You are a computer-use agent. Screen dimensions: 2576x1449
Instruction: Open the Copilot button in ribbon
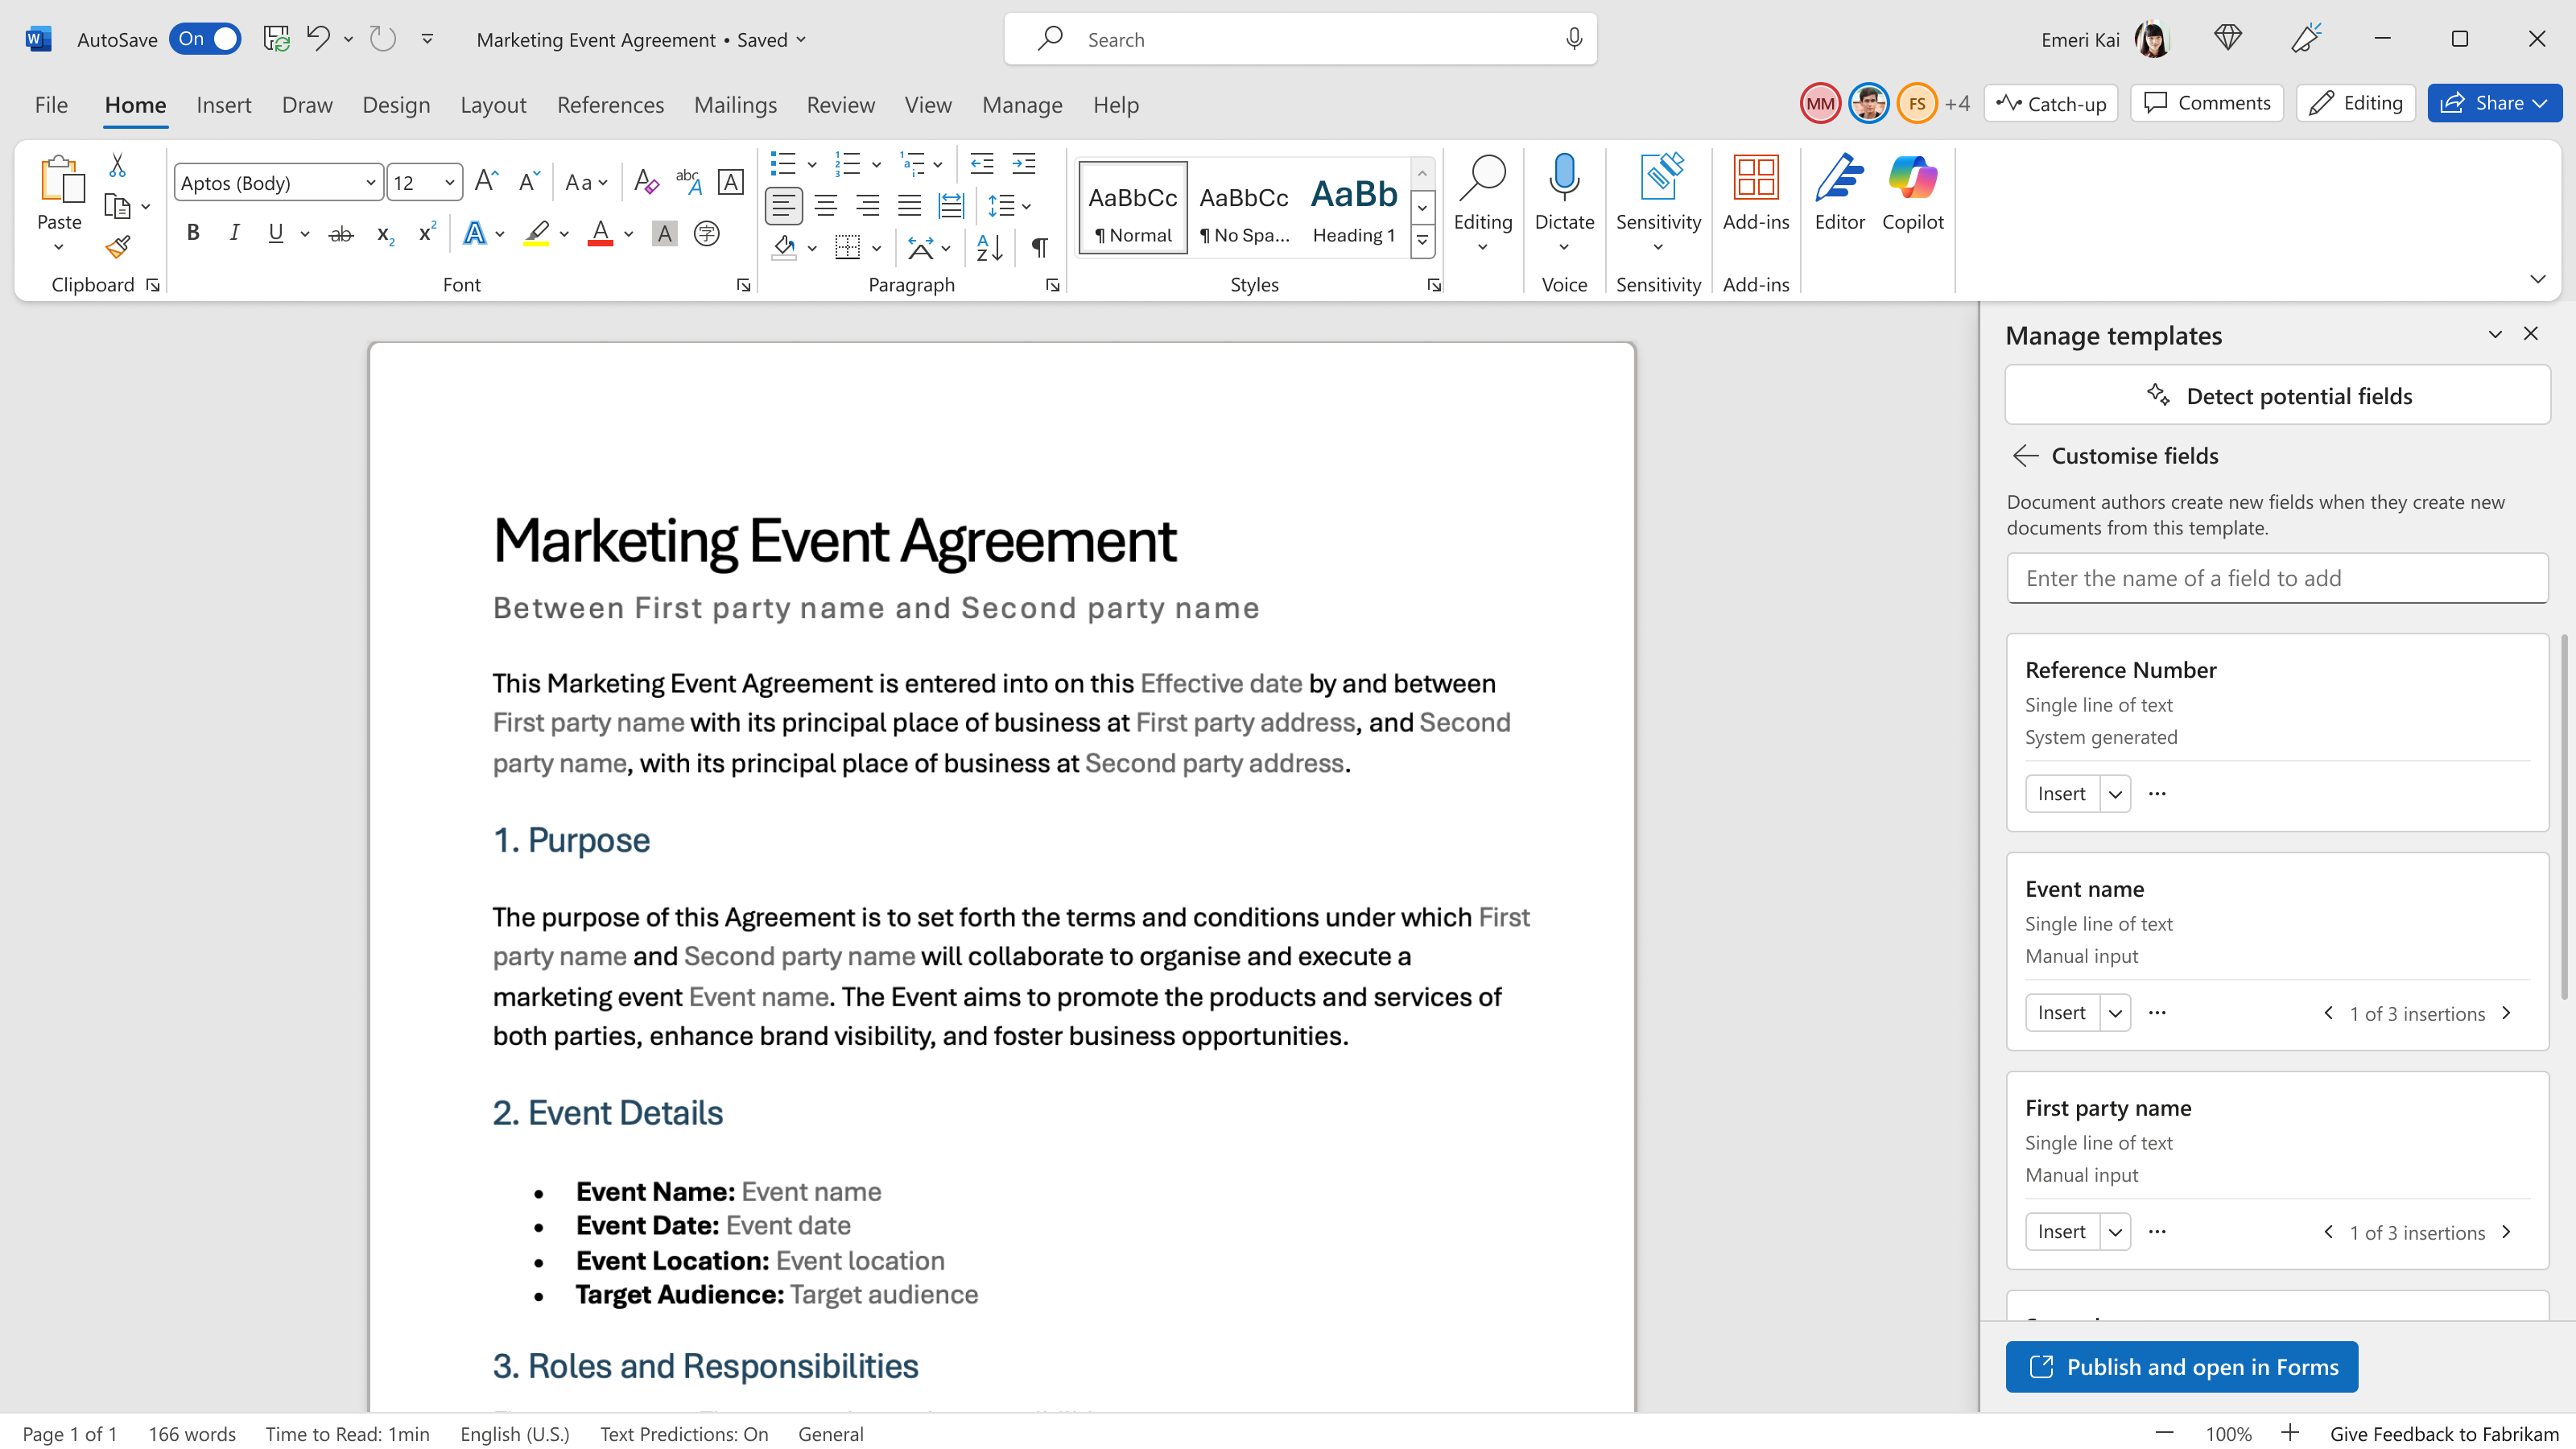[x=1912, y=195]
